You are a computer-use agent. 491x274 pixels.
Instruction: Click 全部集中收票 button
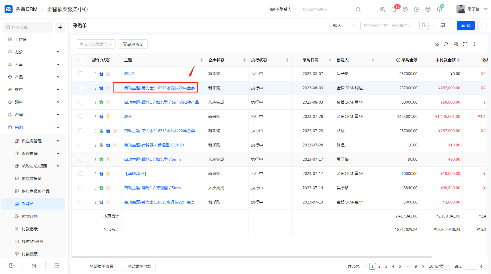click(102, 266)
